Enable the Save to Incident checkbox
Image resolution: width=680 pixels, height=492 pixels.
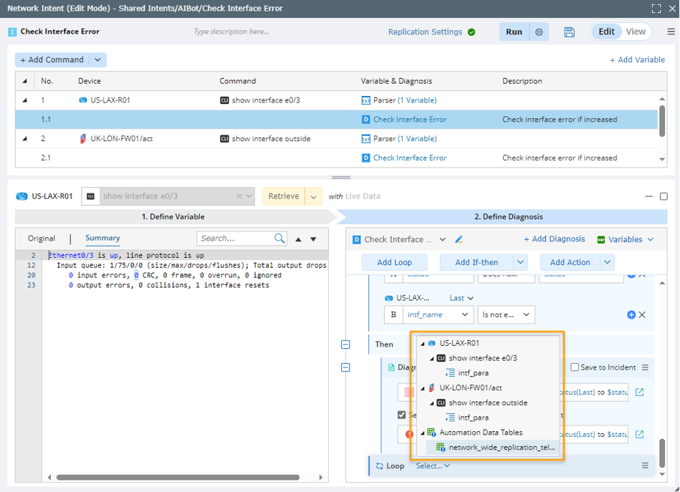coord(575,367)
